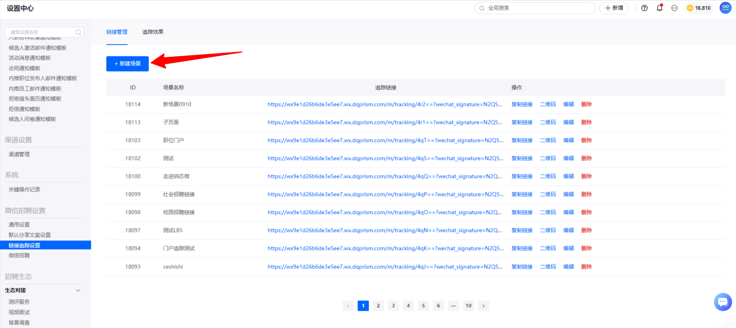Open 通用设置 in the sidebar

[19, 225]
